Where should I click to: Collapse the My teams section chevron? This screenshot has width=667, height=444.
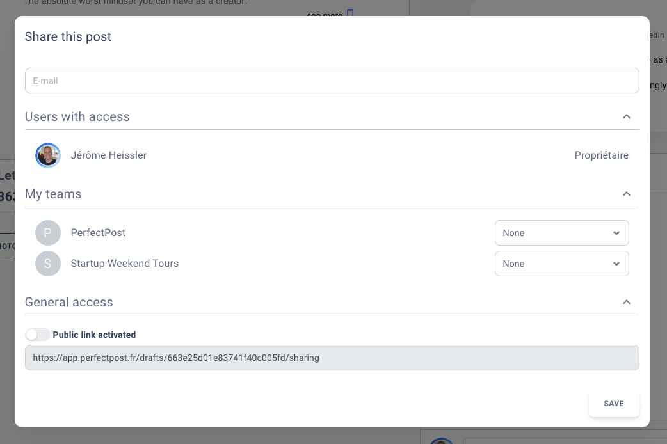click(627, 194)
